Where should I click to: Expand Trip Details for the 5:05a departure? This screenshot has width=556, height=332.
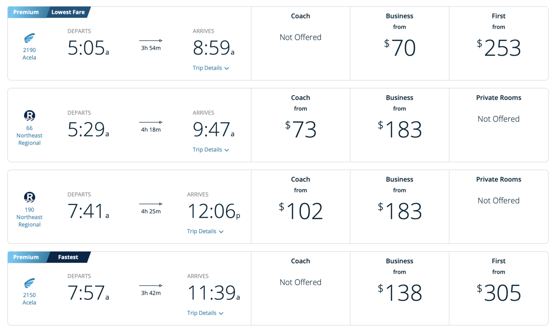211,68
